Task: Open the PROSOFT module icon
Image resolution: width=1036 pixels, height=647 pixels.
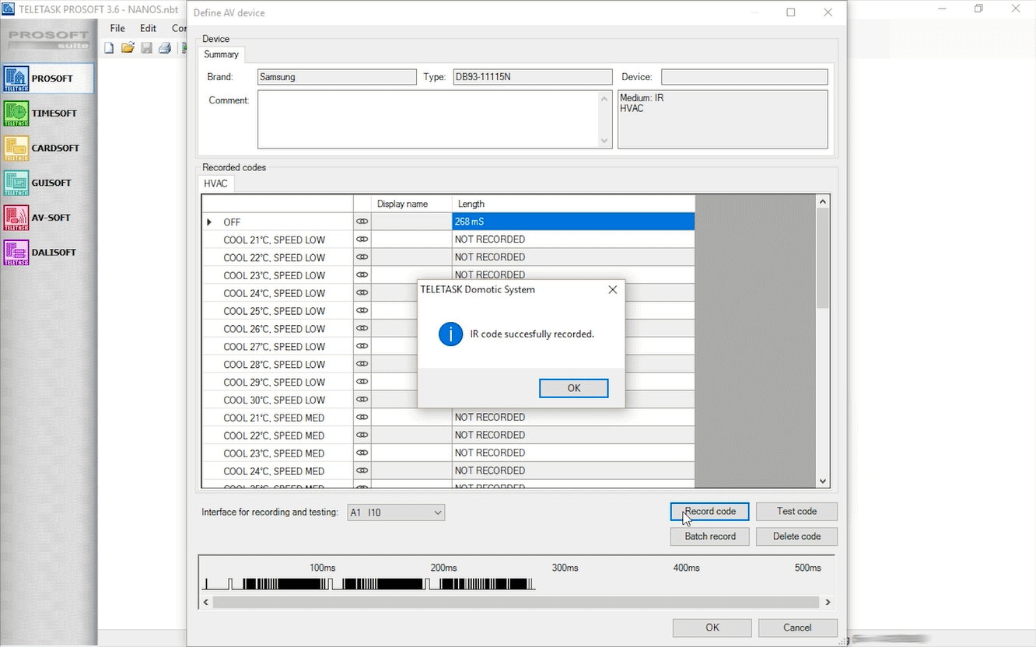Action: coord(16,79)
